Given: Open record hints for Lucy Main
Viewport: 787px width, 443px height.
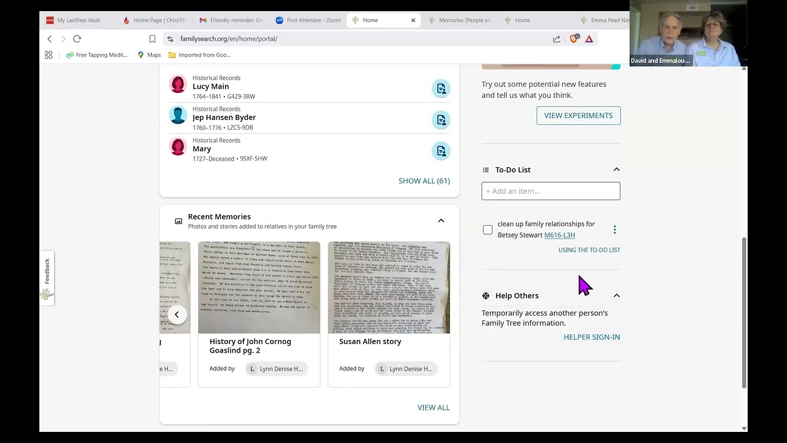Looking at the screenshot, I should [441, 89].
